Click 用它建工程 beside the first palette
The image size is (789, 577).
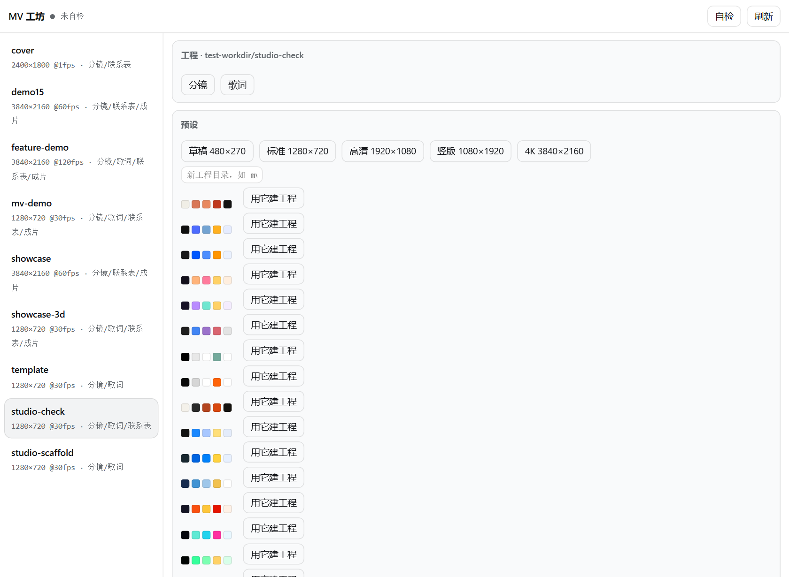[x=273, y=198]
